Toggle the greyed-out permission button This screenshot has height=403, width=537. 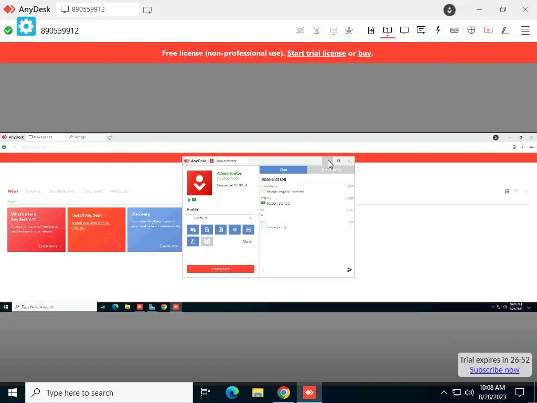pos(207,241)
